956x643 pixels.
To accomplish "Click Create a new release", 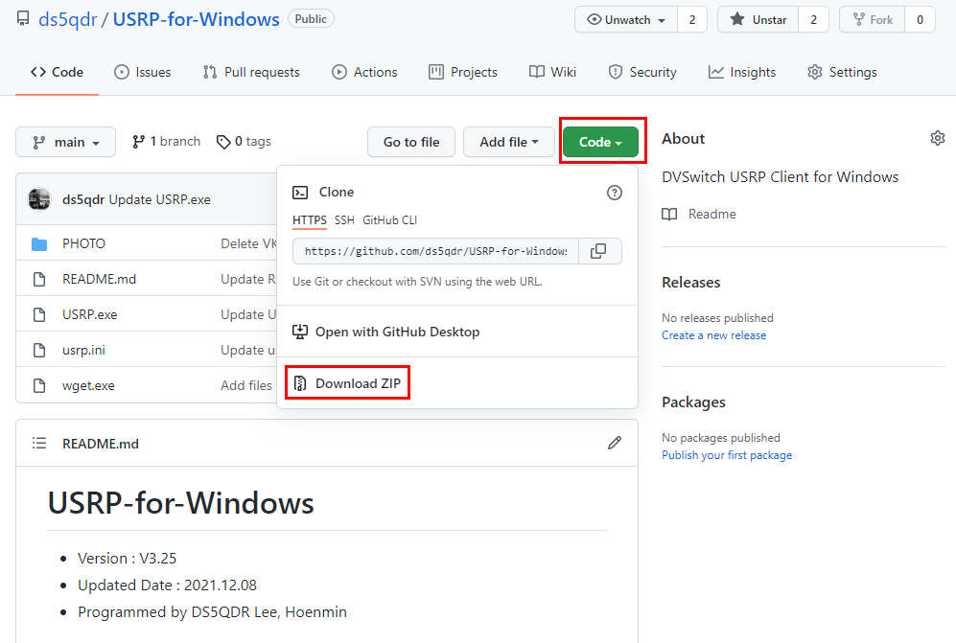I will [714, 335].
